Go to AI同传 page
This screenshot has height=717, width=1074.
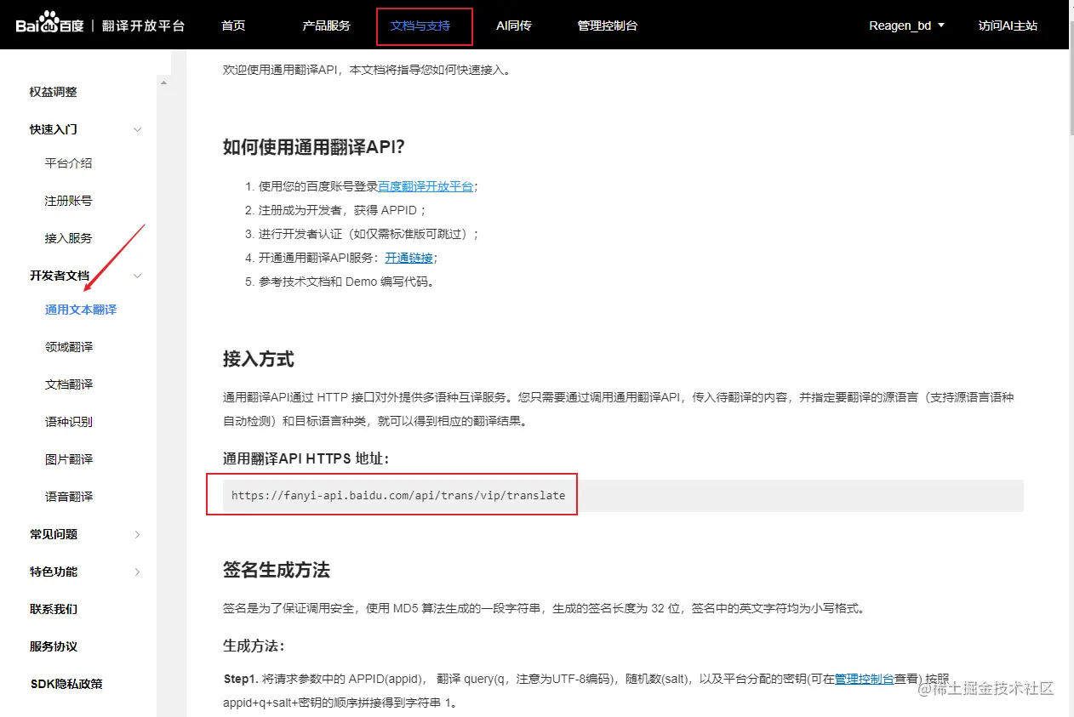click(514, 26)
